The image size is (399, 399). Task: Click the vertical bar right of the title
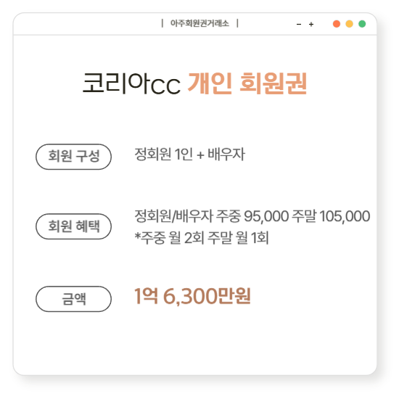tap(237, 23)
